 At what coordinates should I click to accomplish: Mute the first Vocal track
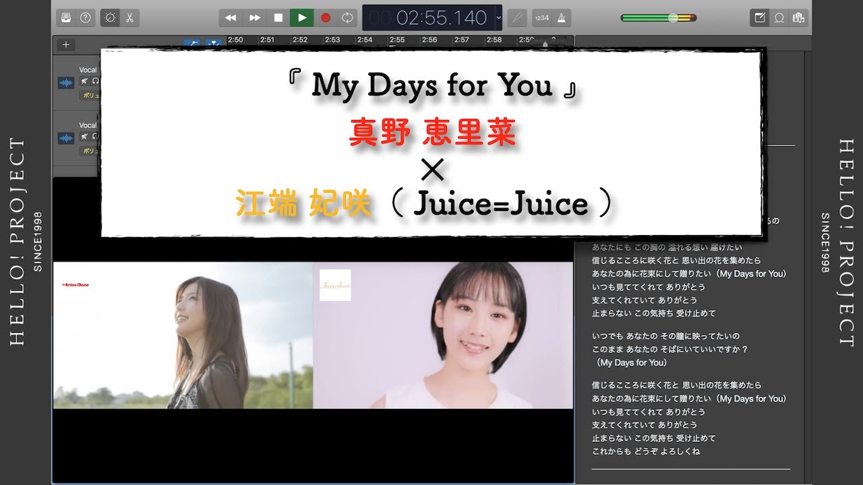pyautogui.click(x=85, y=82)
